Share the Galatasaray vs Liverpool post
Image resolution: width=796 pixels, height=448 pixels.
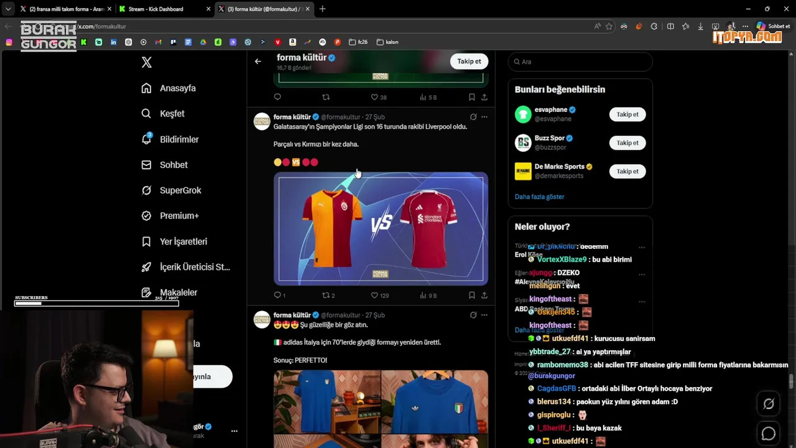[484, 296]
